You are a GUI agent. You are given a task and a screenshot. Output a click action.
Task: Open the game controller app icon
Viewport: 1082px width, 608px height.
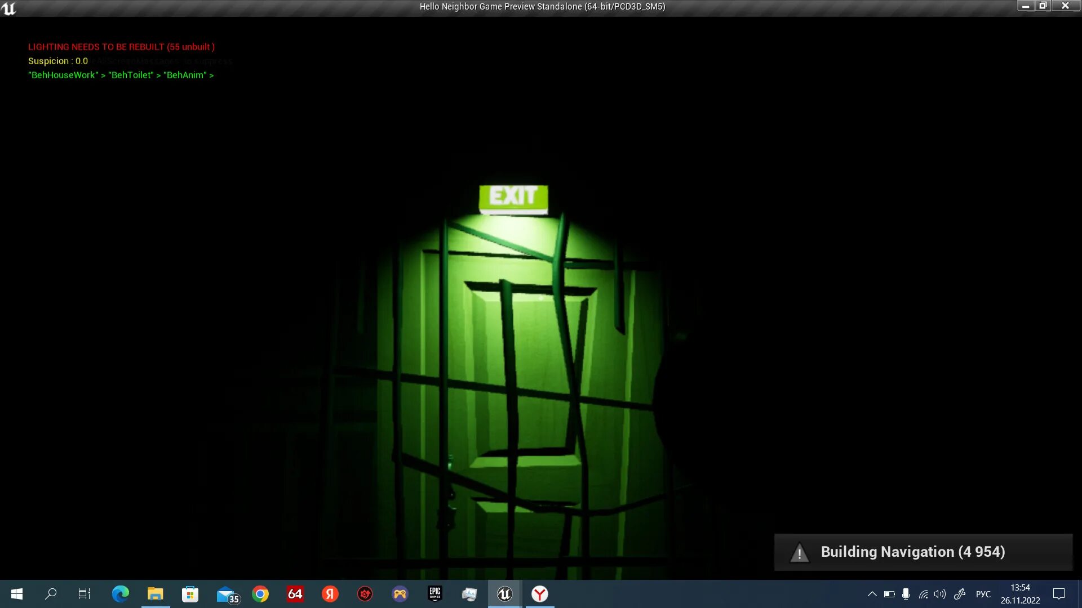pyautogui.click(x=400, y=594)
